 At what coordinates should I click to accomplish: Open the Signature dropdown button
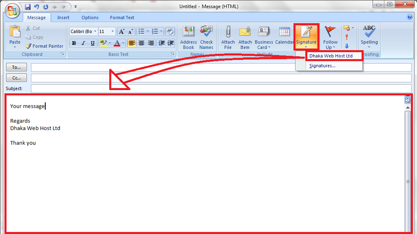tap(306, 37)
